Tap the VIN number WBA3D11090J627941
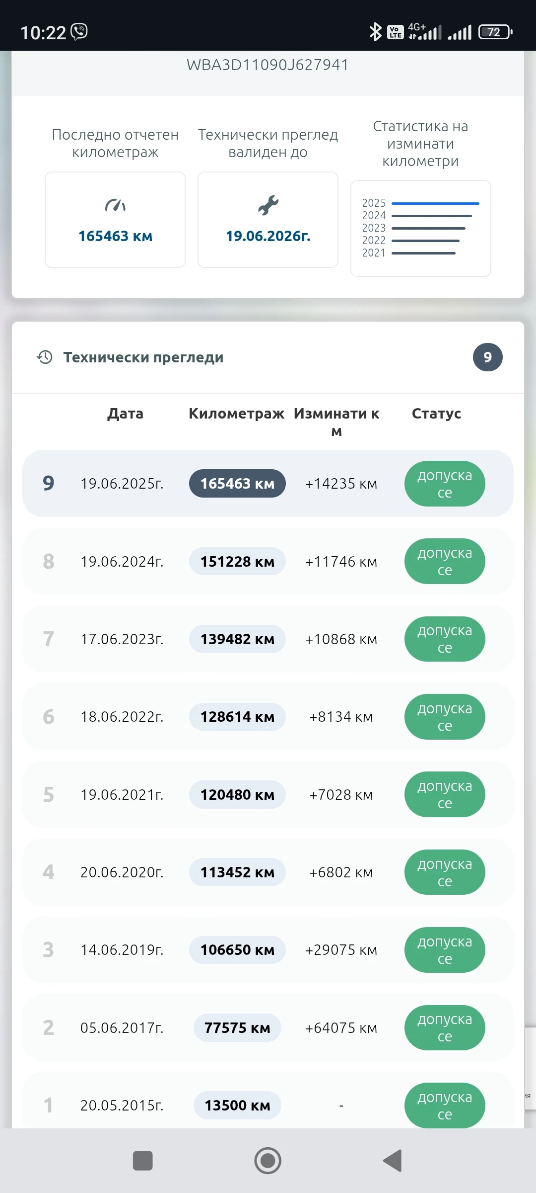The height and width of the screenshot is (1193, 536). click(x=268, y=65)
